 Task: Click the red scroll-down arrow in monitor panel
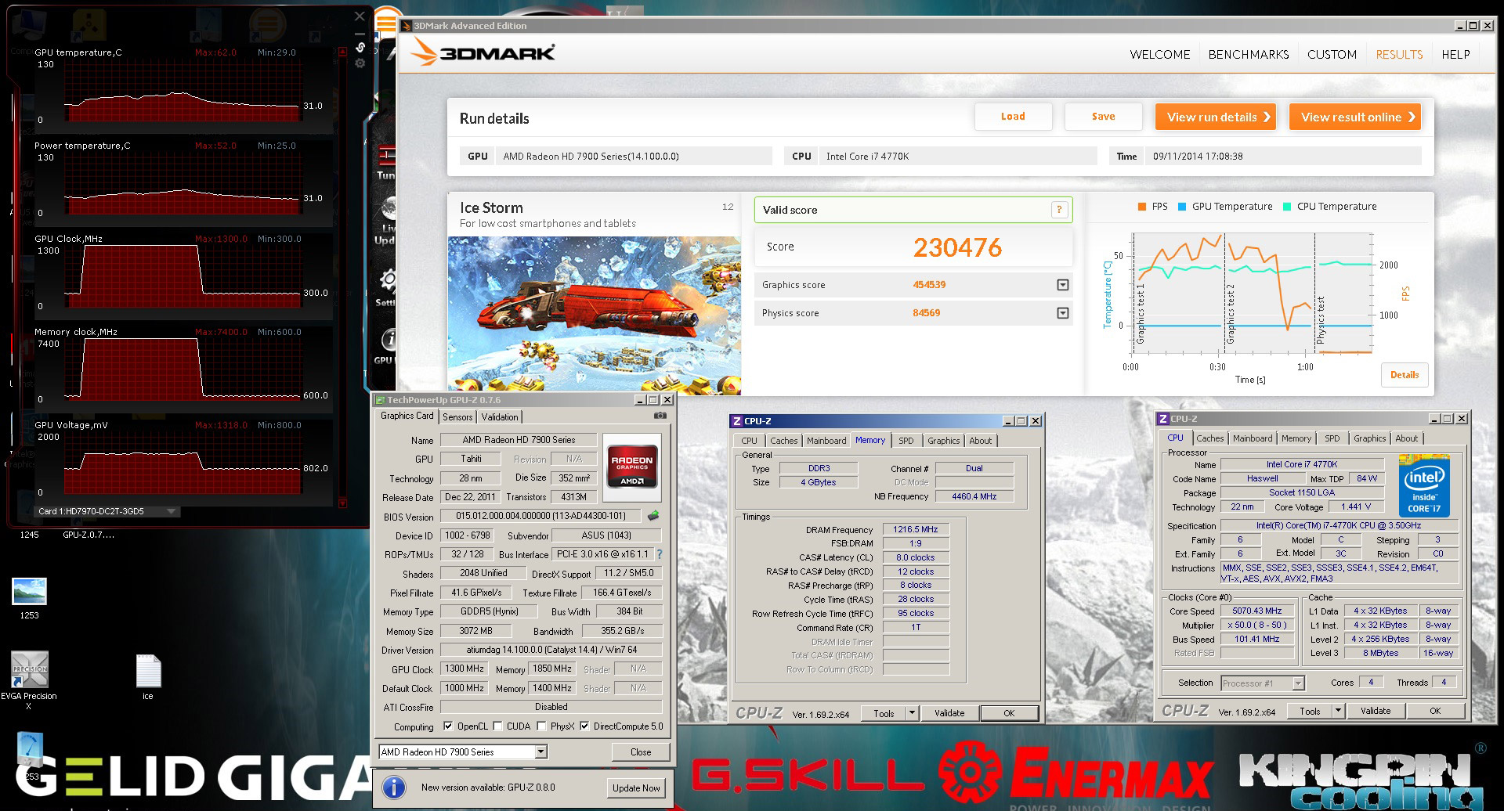click(x=342, y=503)
